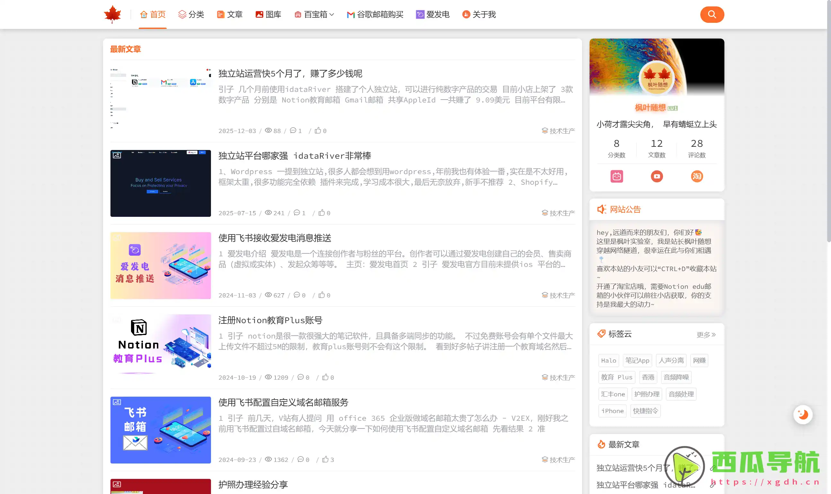The image size is (831, 494).
Task: Select the iPhone tag
Action: (612, 411)
